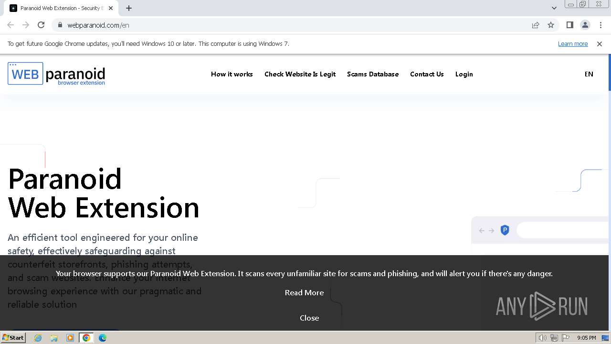
Task: Open the network tray icon
Action: (554, 338)
